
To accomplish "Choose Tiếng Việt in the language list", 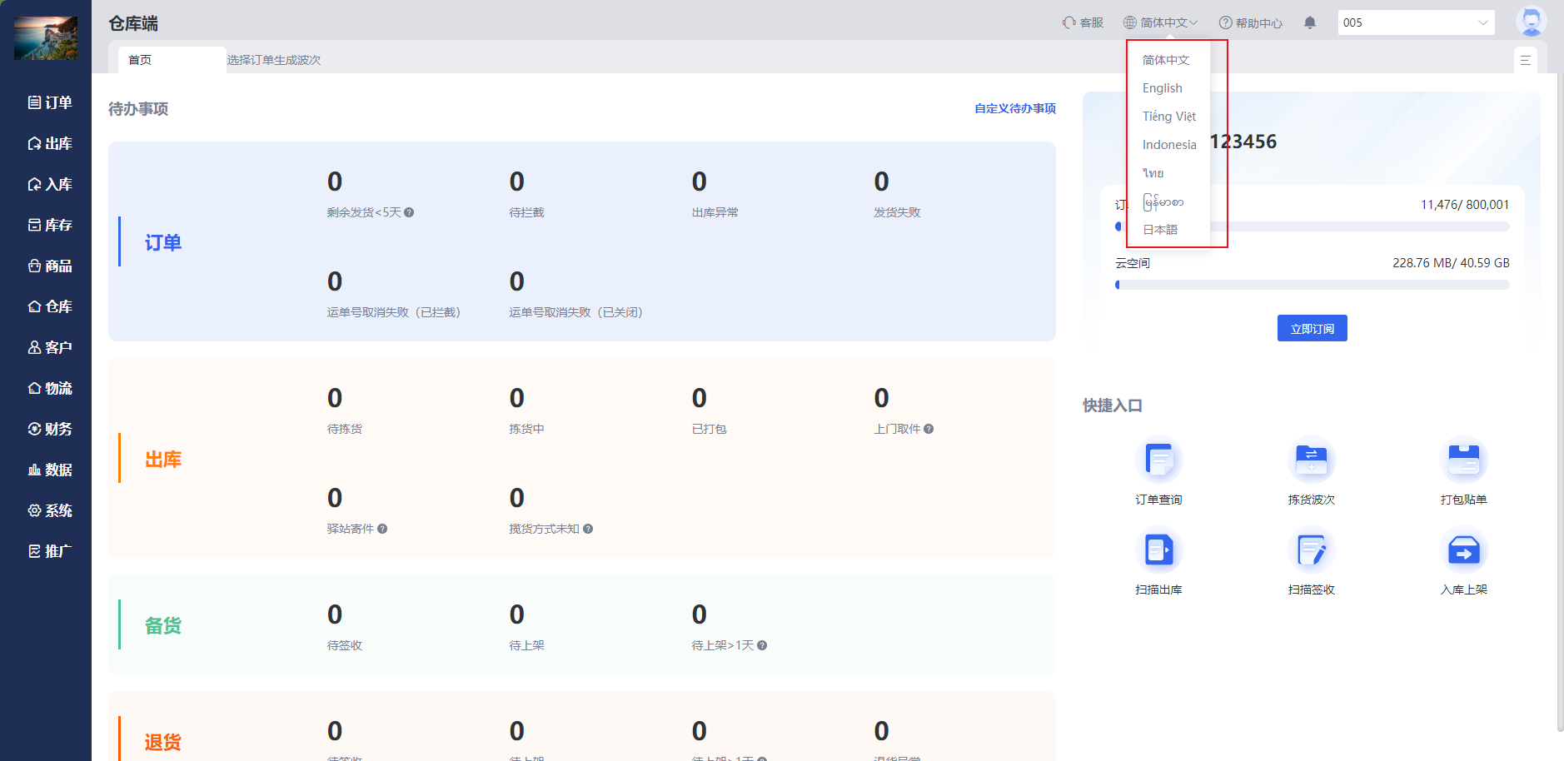I will coord(1168,117).
